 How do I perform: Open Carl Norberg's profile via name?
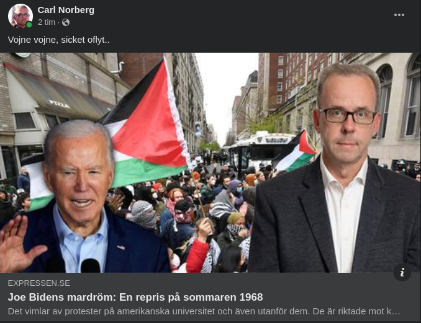pos(66,10)
